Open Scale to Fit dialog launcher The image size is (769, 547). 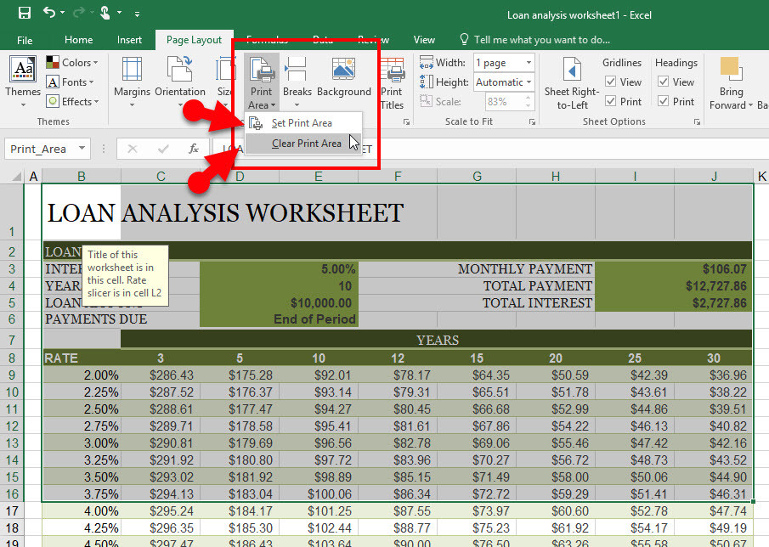tap(532, 121)
